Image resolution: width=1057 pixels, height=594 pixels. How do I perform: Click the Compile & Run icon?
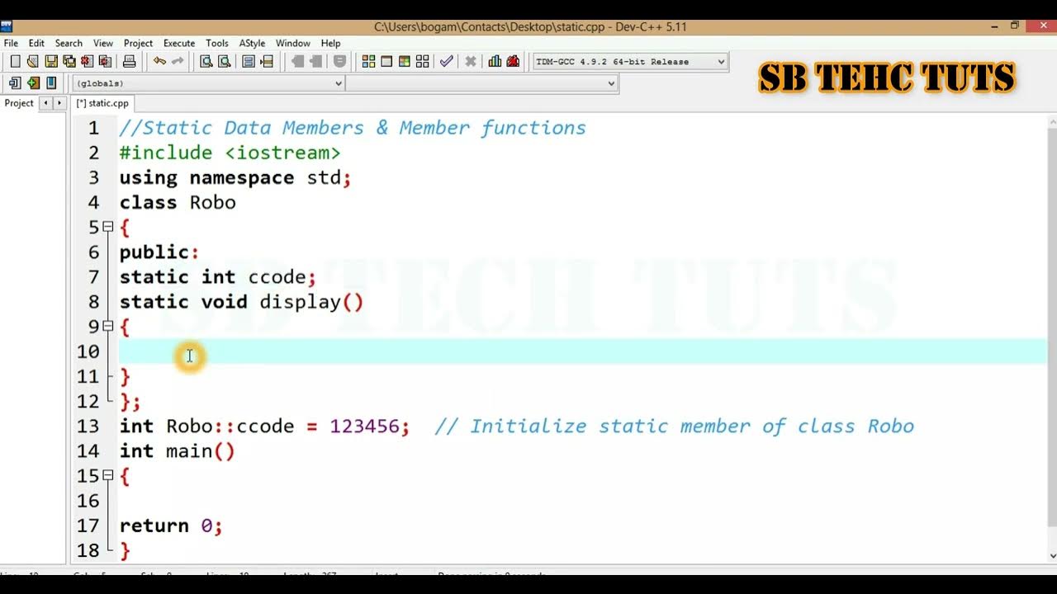(x=405, y=61)
